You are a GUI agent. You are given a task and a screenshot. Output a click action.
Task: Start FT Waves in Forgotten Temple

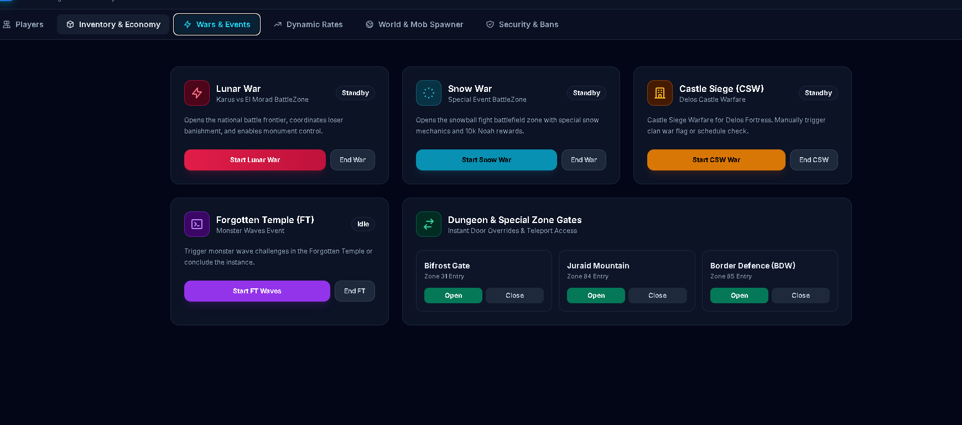(257, 291)
